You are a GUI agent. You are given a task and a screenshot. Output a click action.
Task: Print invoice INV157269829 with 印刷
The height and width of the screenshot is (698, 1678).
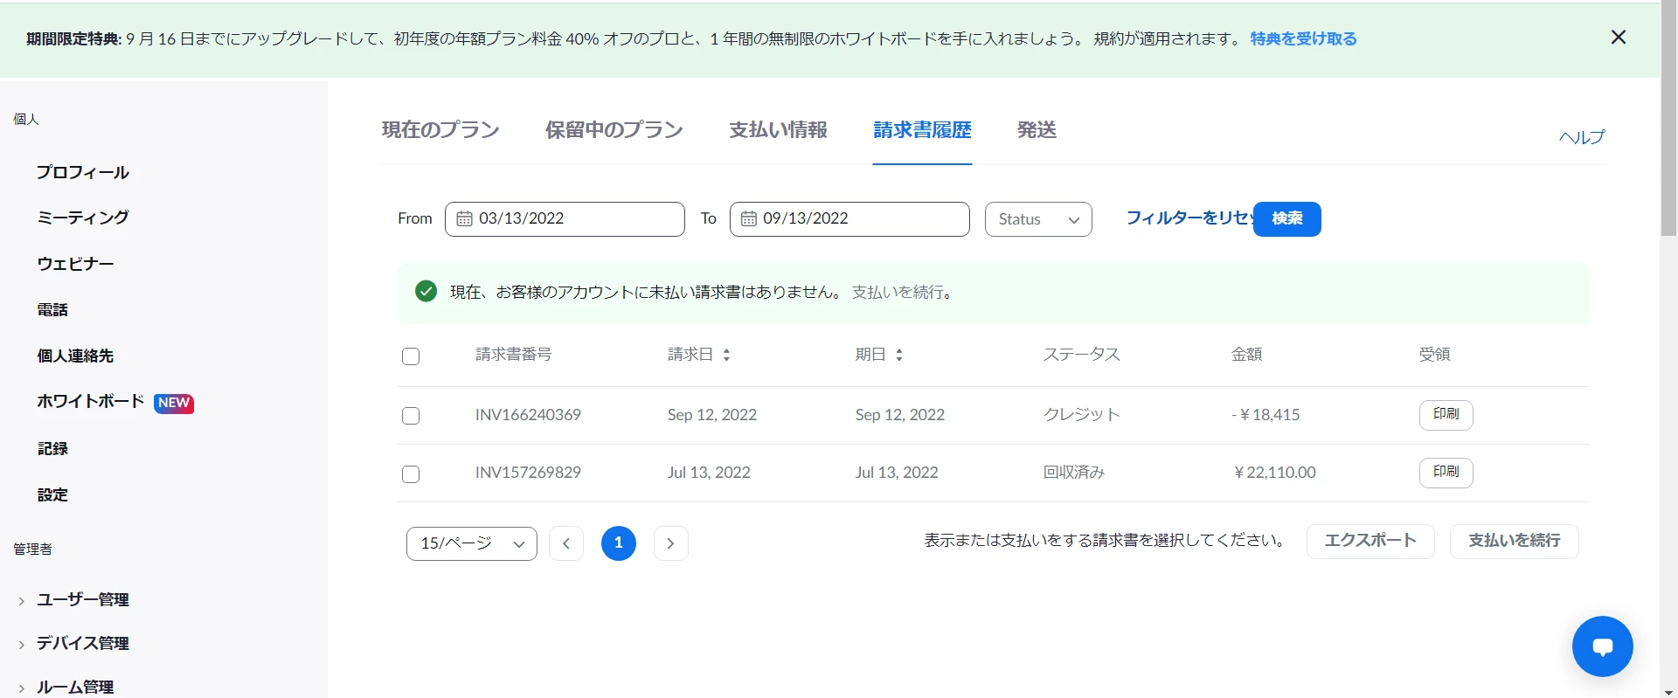(1446, 473)
